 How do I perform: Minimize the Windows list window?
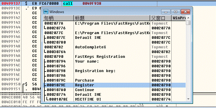(166, 12)
